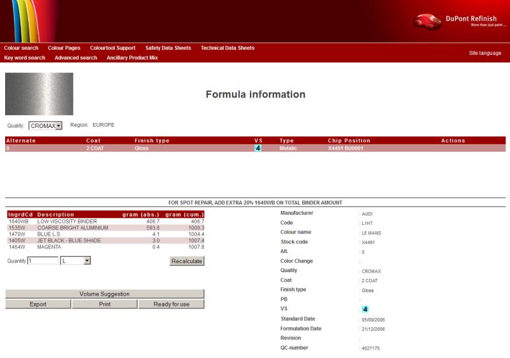Open Technical Data Sheets page

[227, 48]
